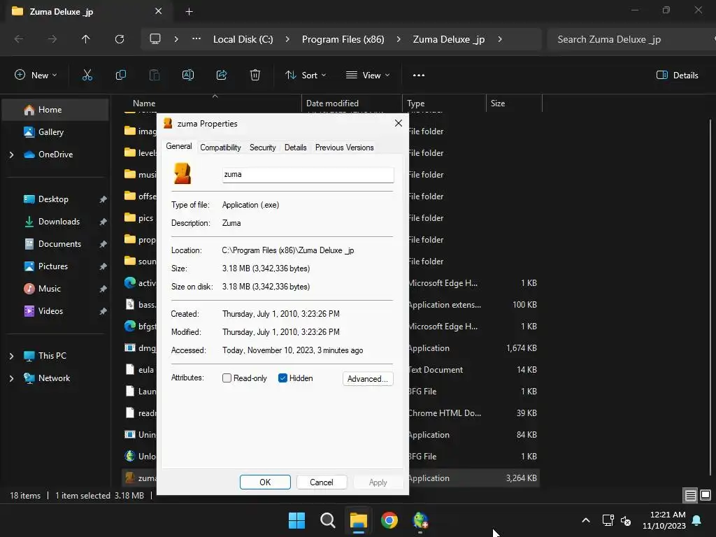The height and width of the screenshot is (537, 716).
Task: Click File Explorer icon in taskbar
Action: click(x=359, y=520)
